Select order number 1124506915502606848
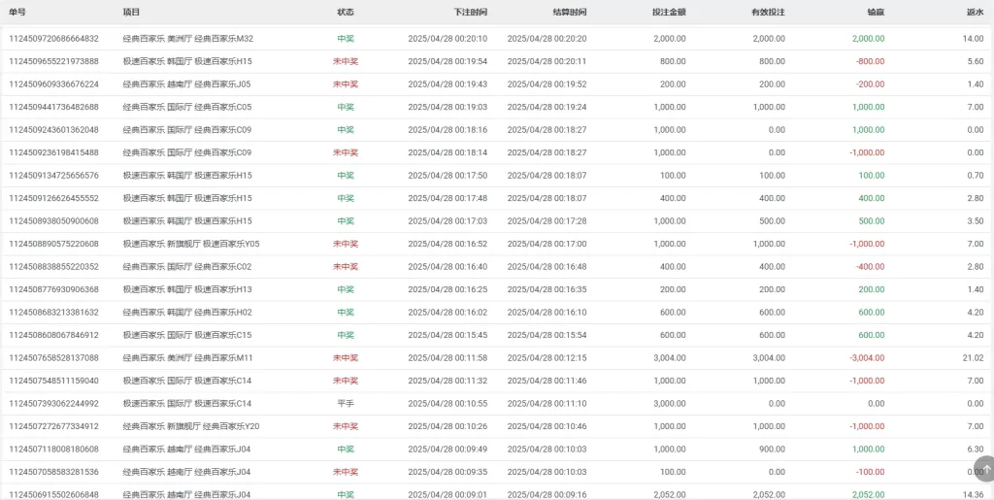This screenshot has height=500, width=994. pyautogui.click(x=54, y=495)
